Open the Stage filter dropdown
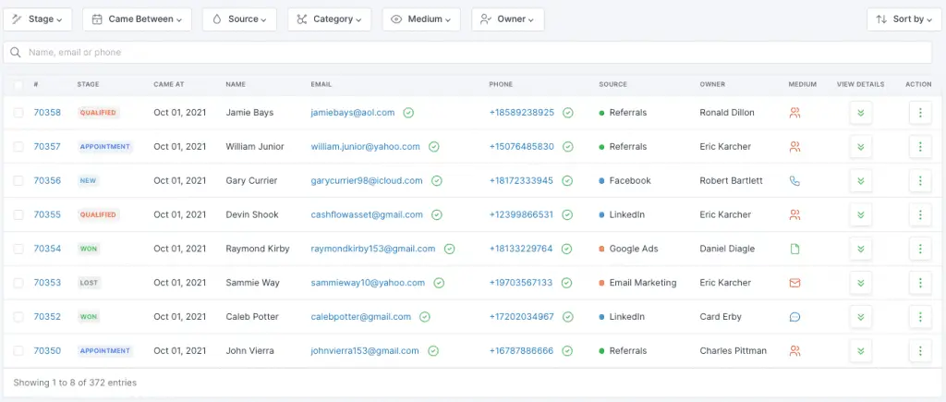 [38, 19]
